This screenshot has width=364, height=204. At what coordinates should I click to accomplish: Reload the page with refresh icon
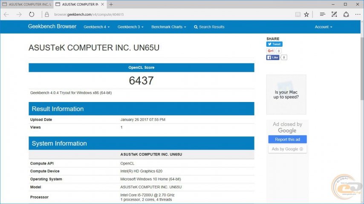pyautogui.click(x=32, y=14)
